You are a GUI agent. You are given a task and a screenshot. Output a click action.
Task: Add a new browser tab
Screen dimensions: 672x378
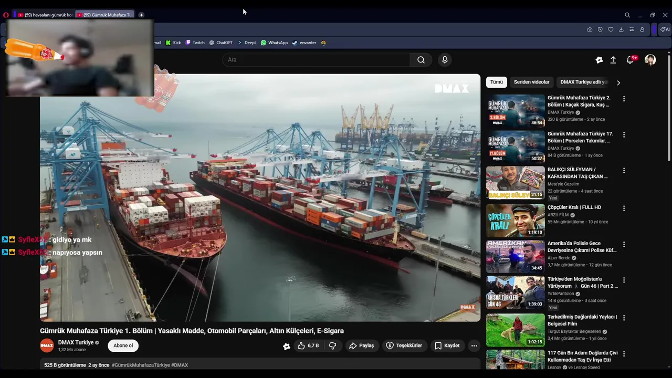(141, 15)
